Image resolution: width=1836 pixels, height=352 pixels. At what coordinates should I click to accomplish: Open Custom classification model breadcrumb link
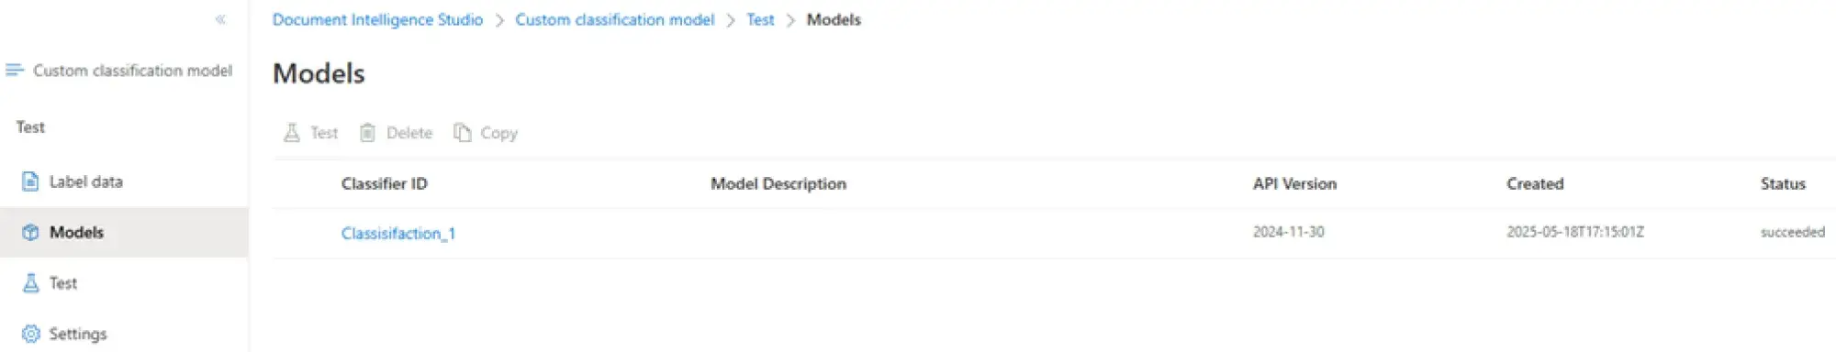coord(614,19)
